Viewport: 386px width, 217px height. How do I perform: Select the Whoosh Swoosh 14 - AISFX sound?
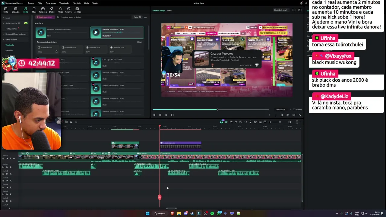click(x=117, y=102)
